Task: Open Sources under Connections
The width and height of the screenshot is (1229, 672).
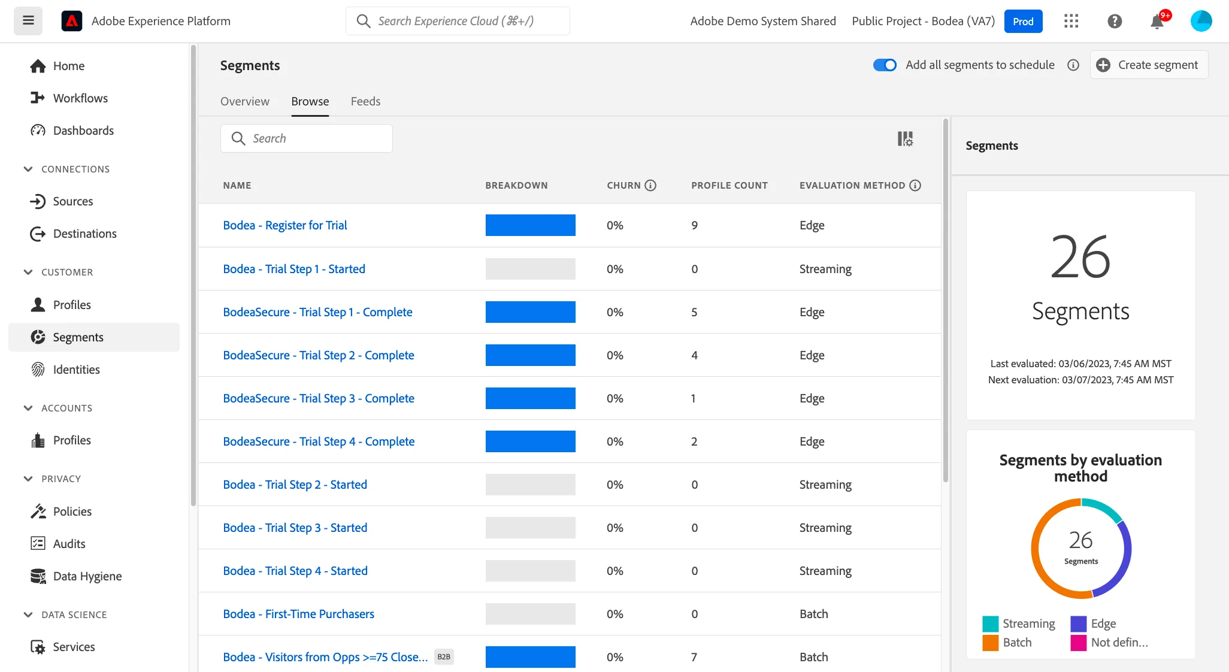Action: pyautogui.click(x=95, y=201)
